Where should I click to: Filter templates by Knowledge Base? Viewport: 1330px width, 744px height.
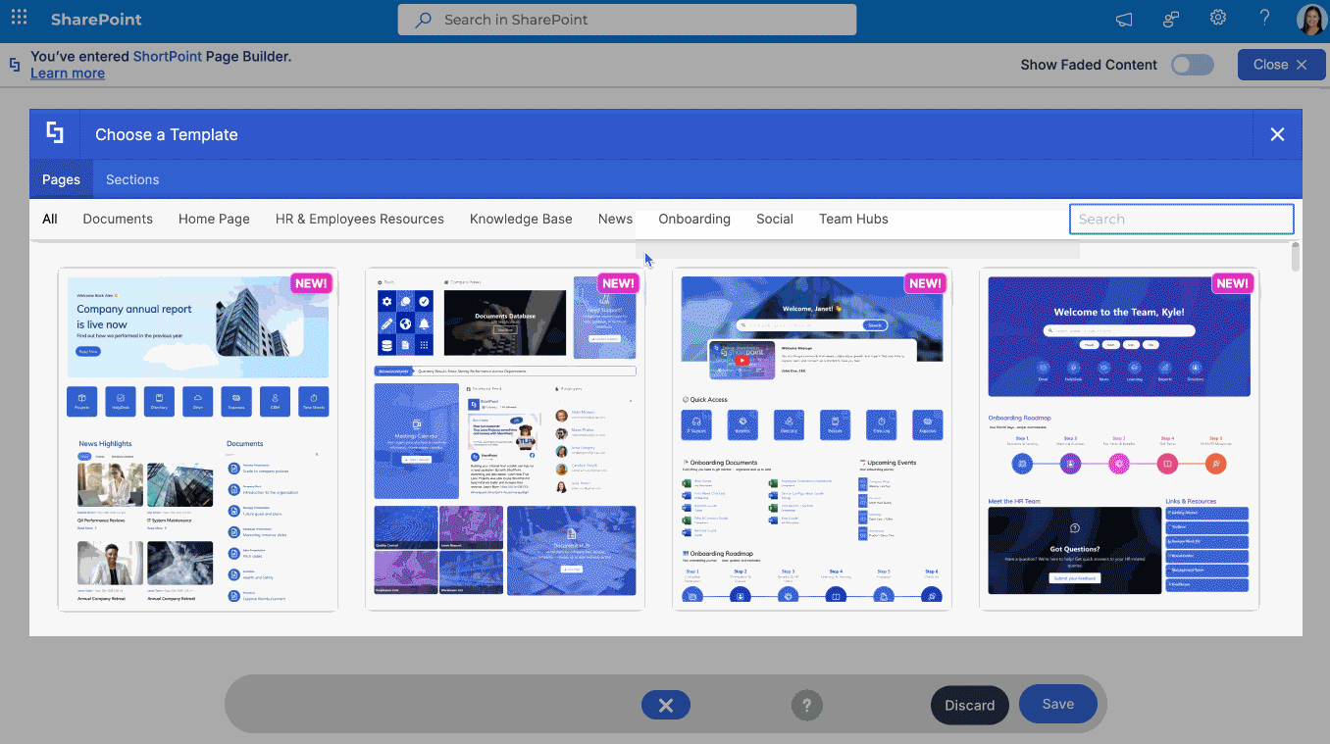tap(521, 219)
